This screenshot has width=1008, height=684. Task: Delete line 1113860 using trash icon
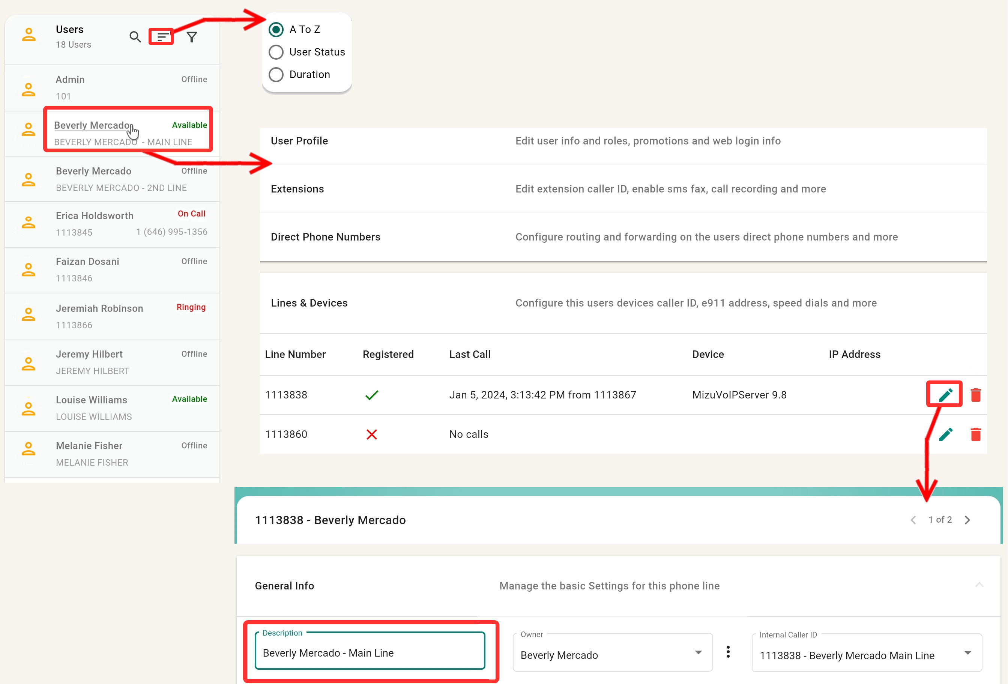[x=975, y=434]
